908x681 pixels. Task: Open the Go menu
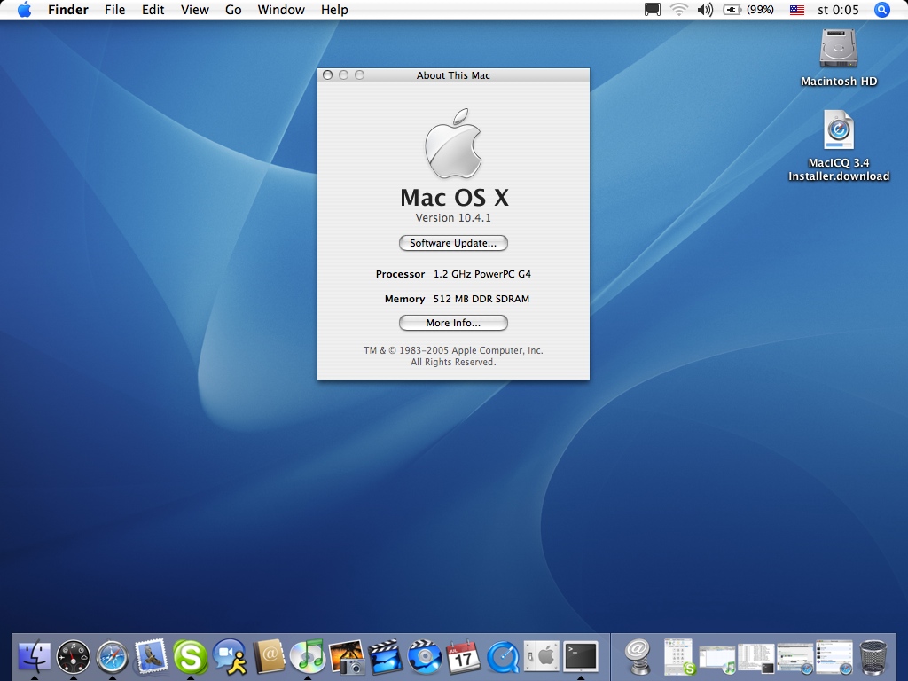pos(233,10)
